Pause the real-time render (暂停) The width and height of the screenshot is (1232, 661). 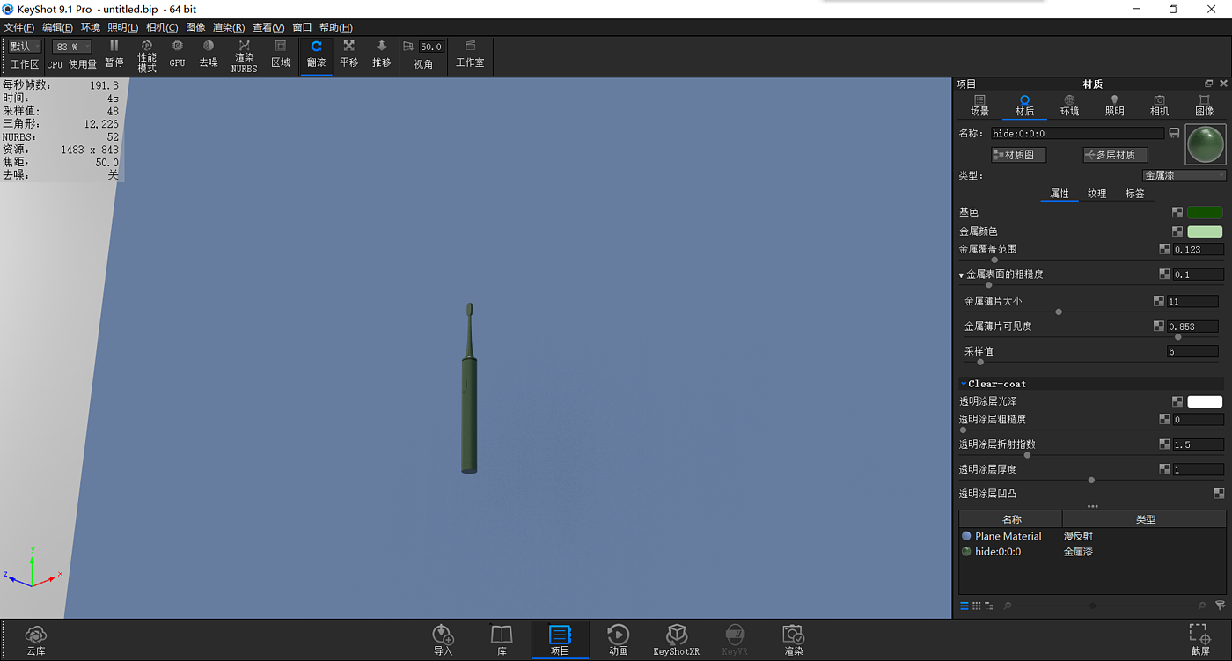point(114,55)
